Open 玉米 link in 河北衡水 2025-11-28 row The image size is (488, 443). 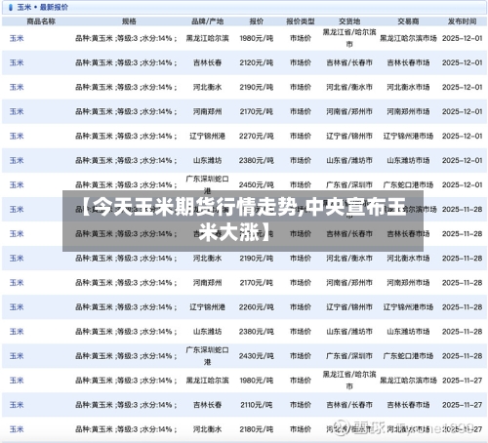coord(17,259)
